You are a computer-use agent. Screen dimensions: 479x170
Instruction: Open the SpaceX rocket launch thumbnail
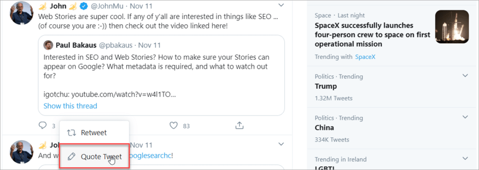[452, 27]
